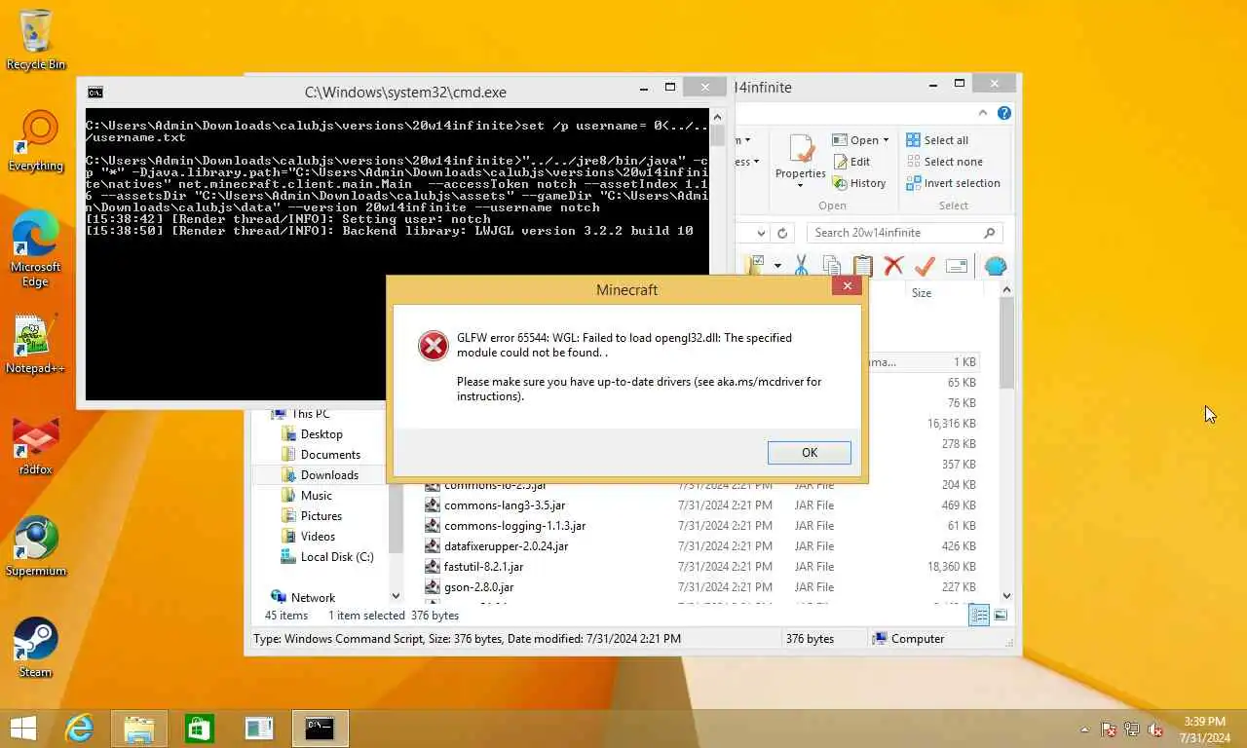
Task: Click the muted volume tray icon
Action: click(1156, 729)
